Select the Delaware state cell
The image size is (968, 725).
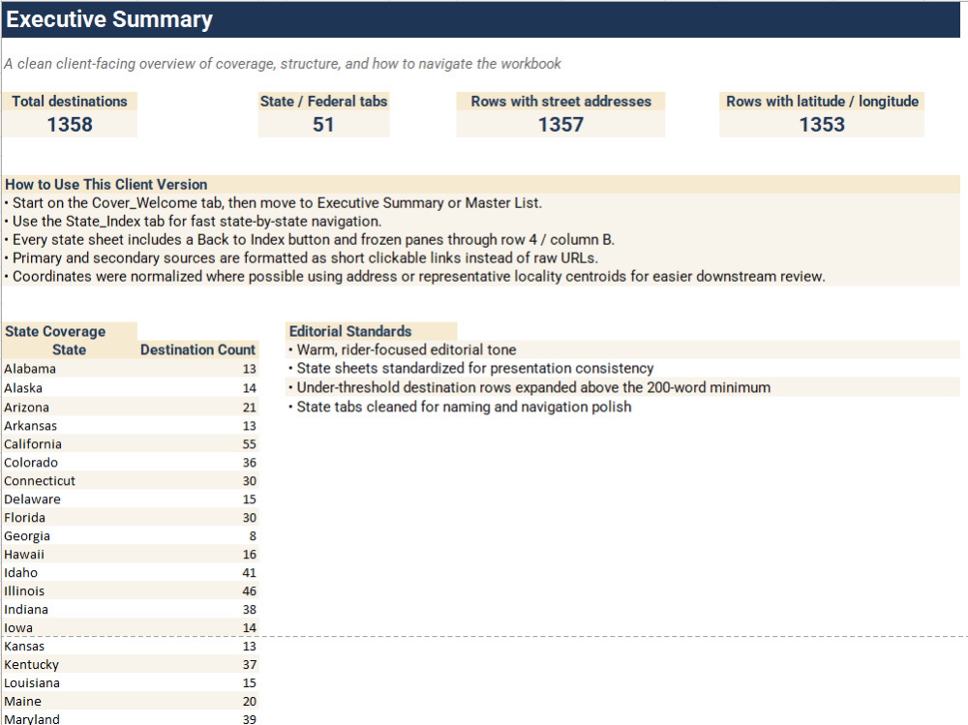[69, 498]
